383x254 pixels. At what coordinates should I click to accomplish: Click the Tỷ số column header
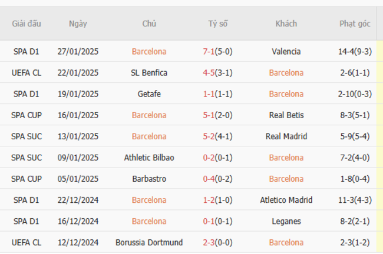tap(217, 24)
